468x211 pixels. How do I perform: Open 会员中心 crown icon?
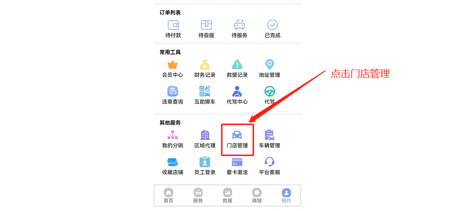click(173, 65)
